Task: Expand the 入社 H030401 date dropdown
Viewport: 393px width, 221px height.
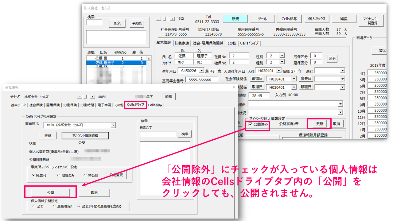Action: [278, 71]
